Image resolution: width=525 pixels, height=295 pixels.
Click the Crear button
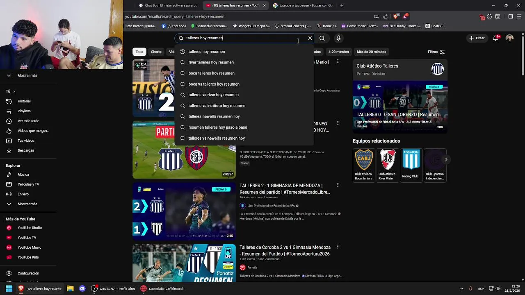click(x=477, y=38)
